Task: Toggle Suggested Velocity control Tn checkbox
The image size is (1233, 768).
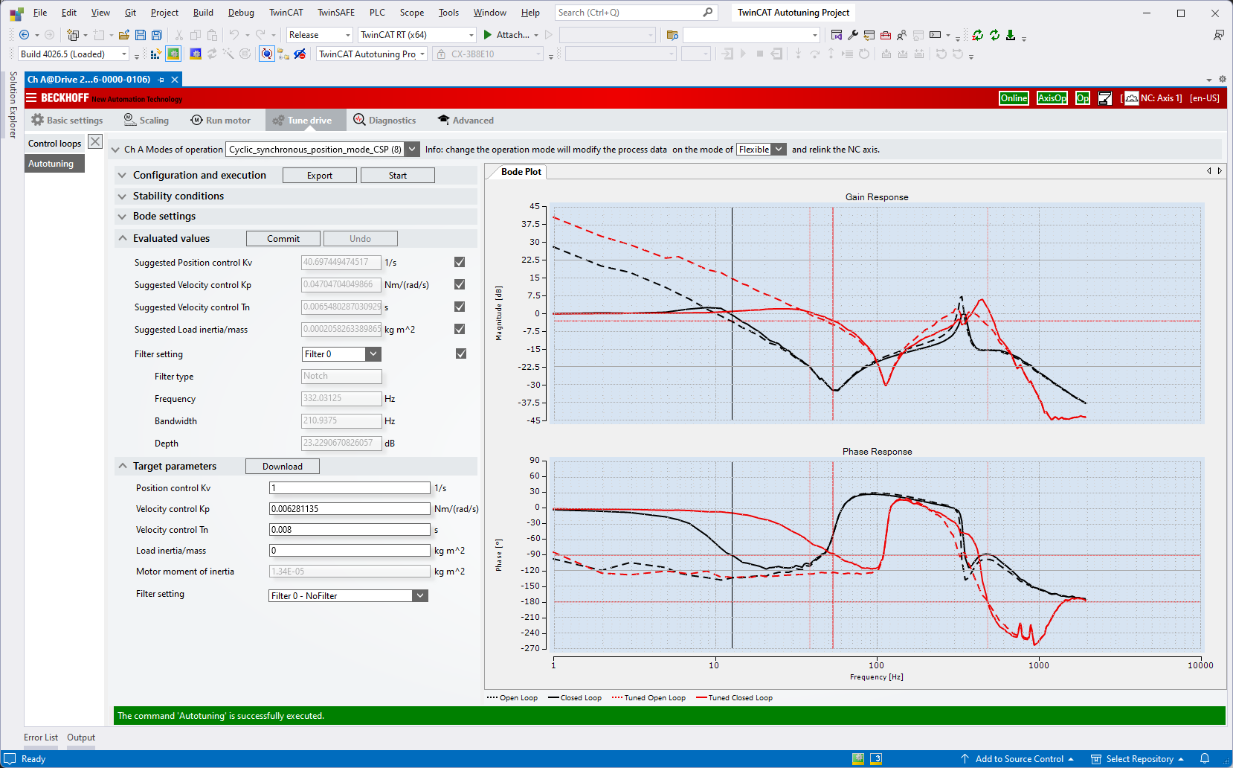Action: 460,307
